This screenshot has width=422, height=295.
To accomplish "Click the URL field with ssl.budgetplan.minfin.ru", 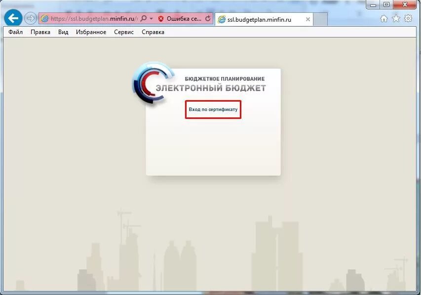I will [x=94, y=19].
